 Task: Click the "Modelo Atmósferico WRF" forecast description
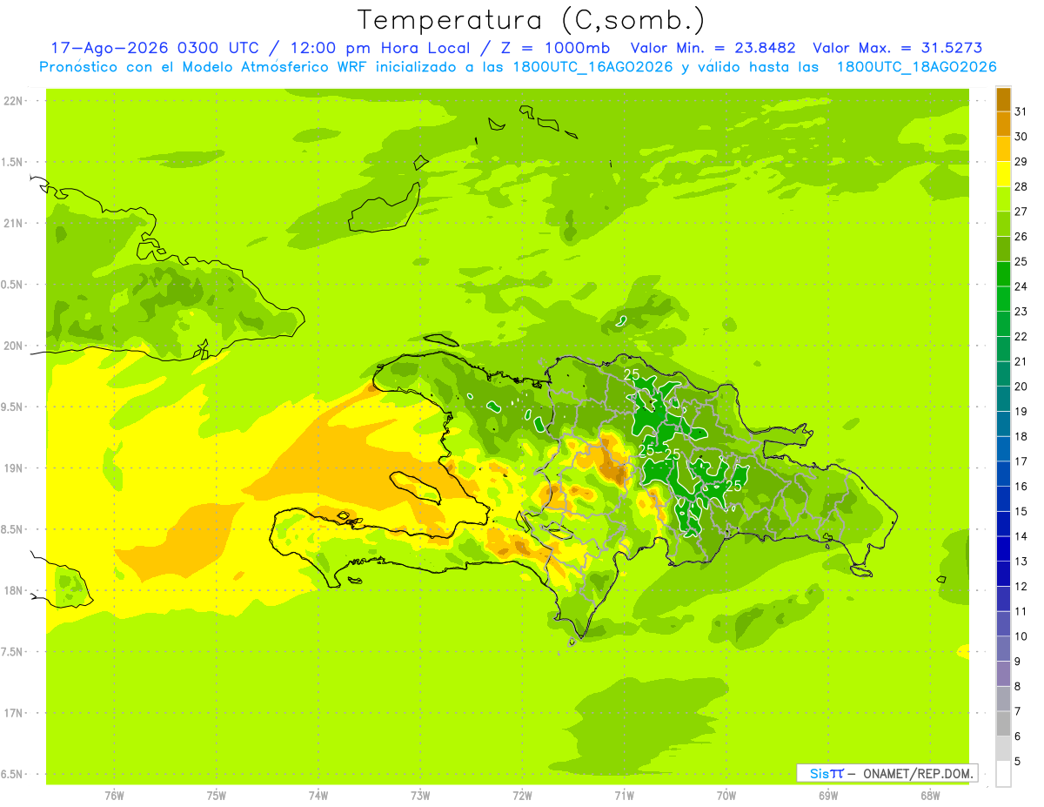pyautogui.click(x=272, y=67)
